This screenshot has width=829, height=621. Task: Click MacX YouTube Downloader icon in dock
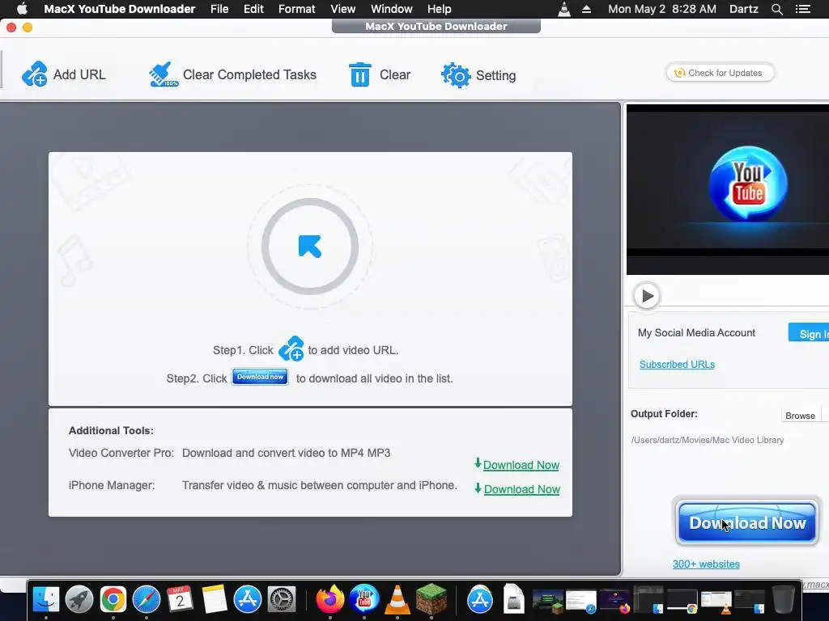pos(364,599)
